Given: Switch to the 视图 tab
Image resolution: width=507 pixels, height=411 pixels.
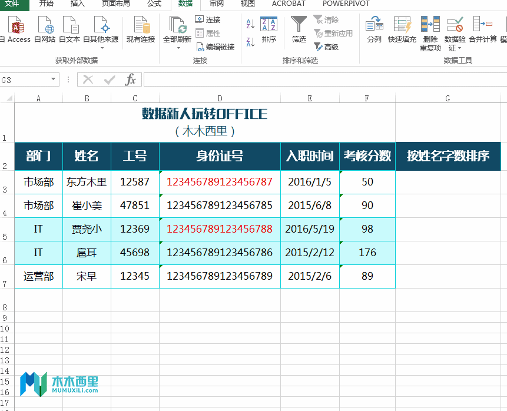Looking at the screenshot, I should (248, 4).
